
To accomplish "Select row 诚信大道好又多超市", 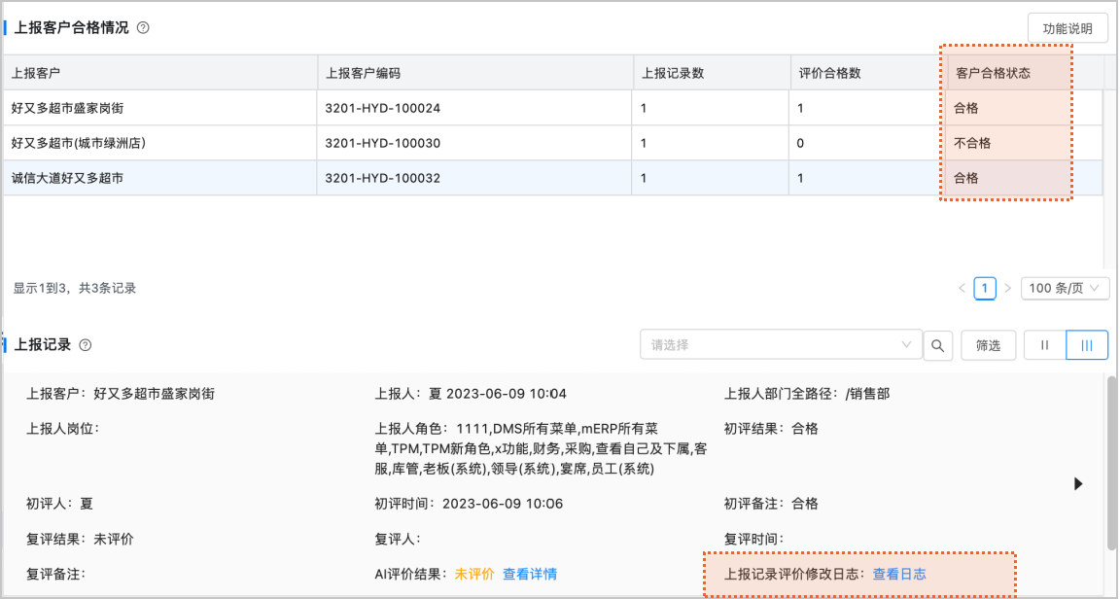I will pos(553,178).
